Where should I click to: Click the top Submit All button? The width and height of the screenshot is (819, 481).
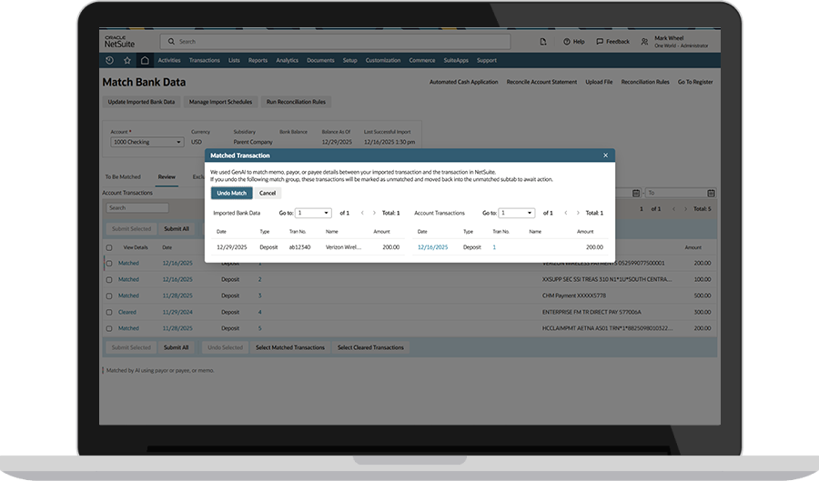pyautogui.click(x=177, y=229)
